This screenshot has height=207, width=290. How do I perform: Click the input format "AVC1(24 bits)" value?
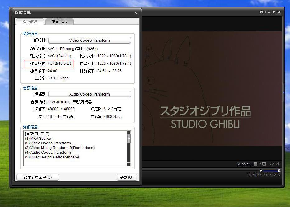(59, 56)
